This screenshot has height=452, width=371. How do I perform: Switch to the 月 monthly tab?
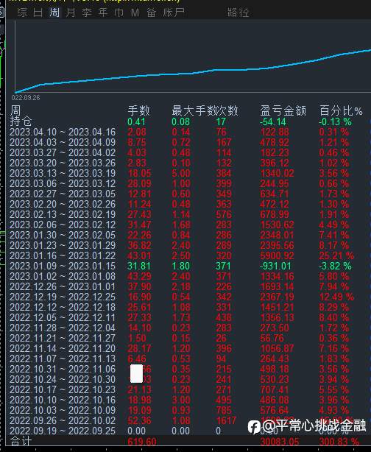71,13
